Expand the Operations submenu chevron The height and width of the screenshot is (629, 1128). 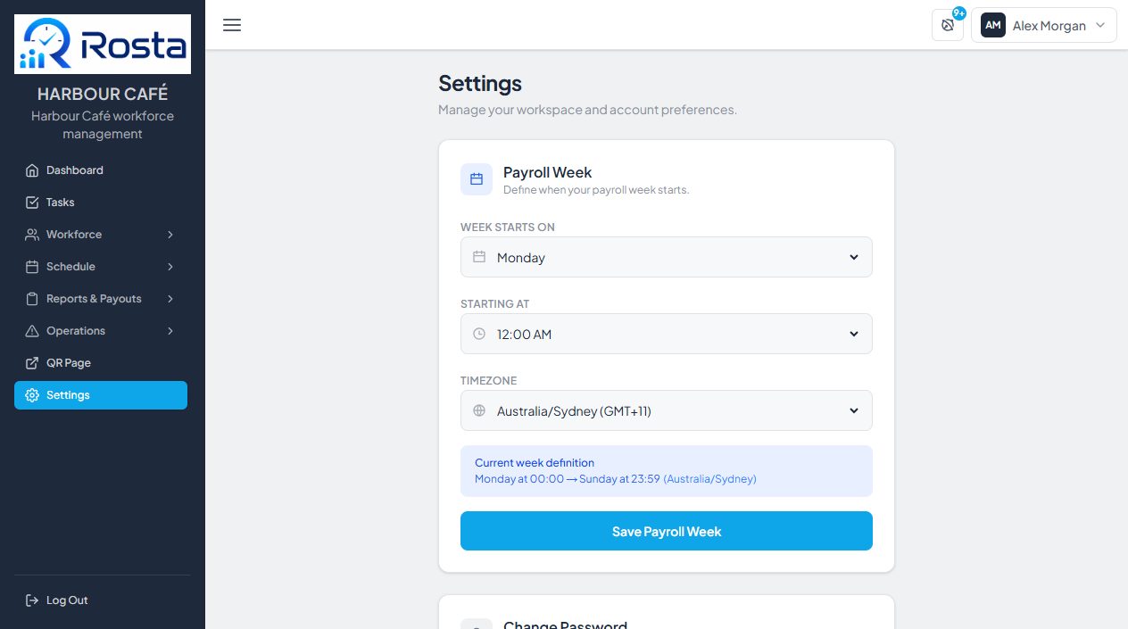tap(170, 331)
